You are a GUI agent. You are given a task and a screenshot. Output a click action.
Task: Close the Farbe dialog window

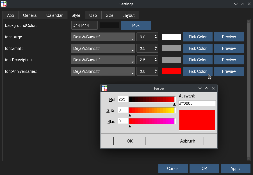point(213,88)
